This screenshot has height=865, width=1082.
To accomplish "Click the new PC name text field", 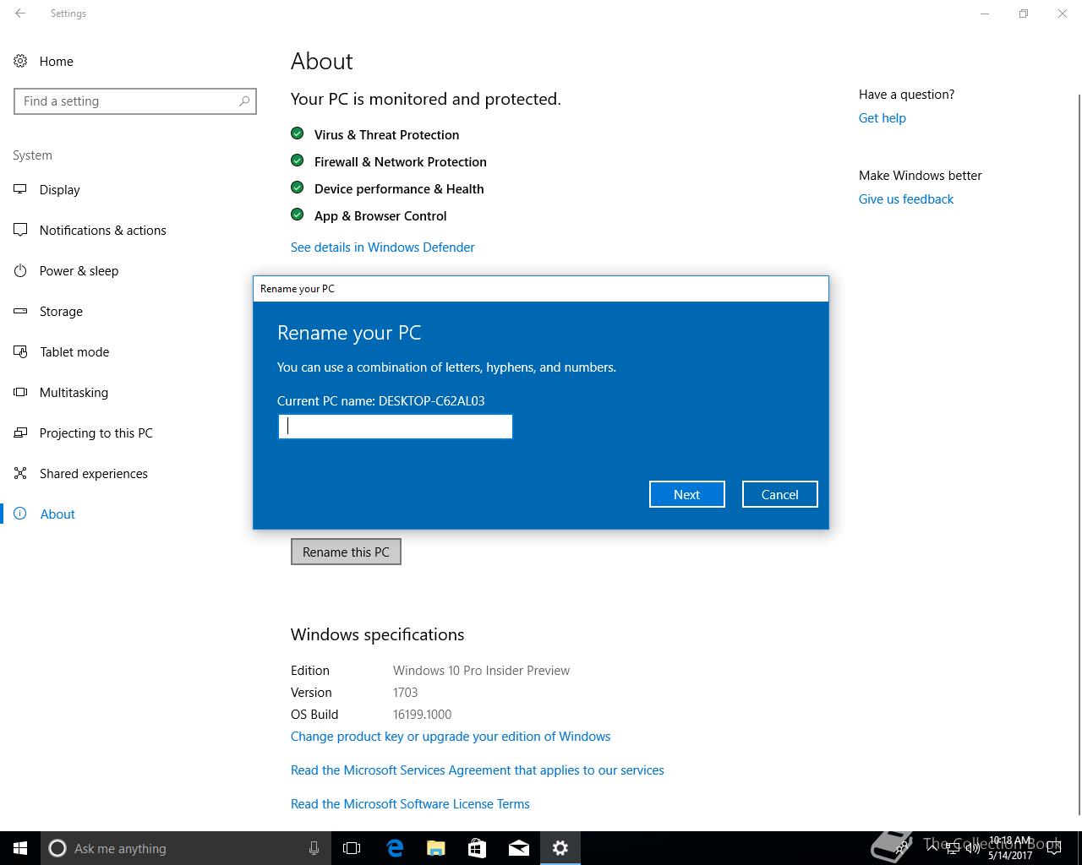I will [x=396, y=427].
